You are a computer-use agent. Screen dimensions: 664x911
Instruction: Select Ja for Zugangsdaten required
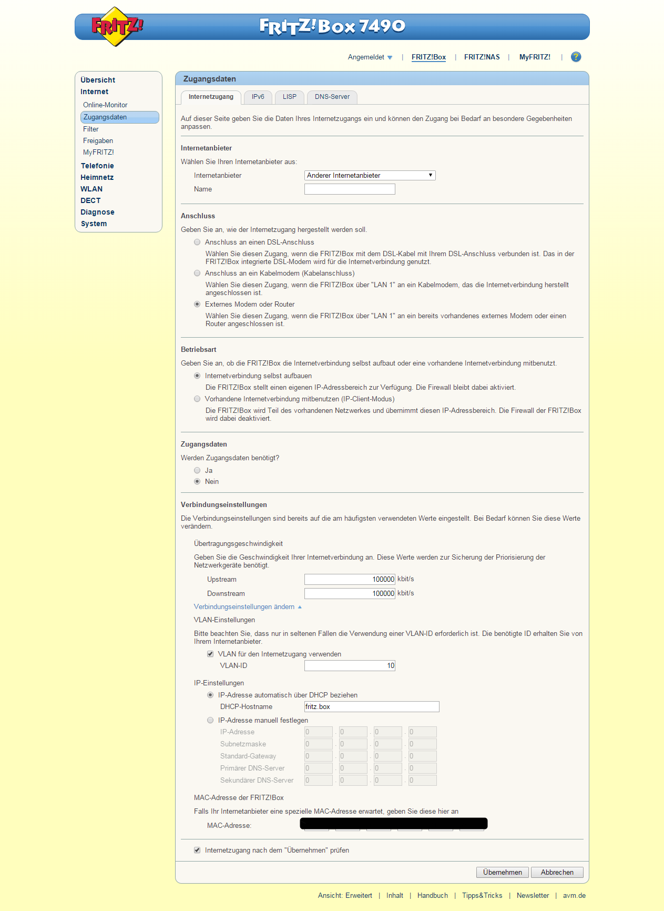pyautogui.click(x=197, y=471)
